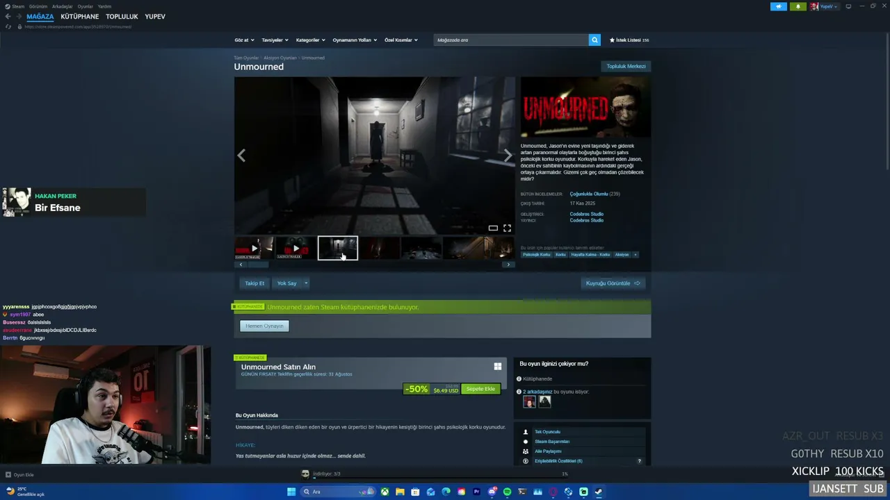This screenshot has height=500, width=890.
Task: Go back with the Steam back arrow
Action: [x=8, y=17]
